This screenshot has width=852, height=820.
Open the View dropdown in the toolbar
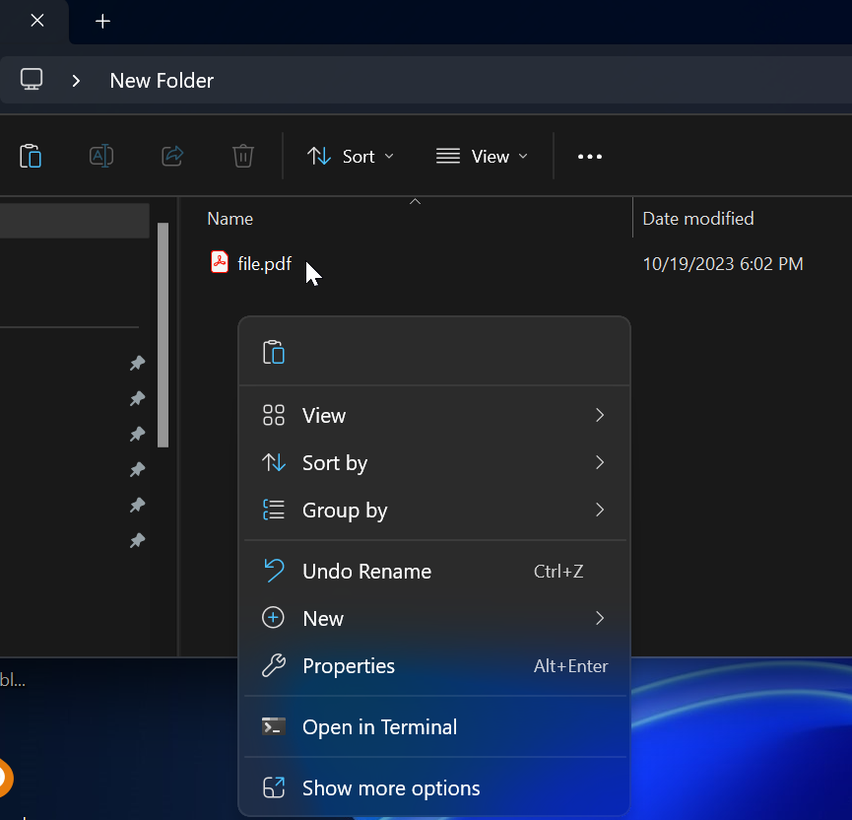point(482,157)
